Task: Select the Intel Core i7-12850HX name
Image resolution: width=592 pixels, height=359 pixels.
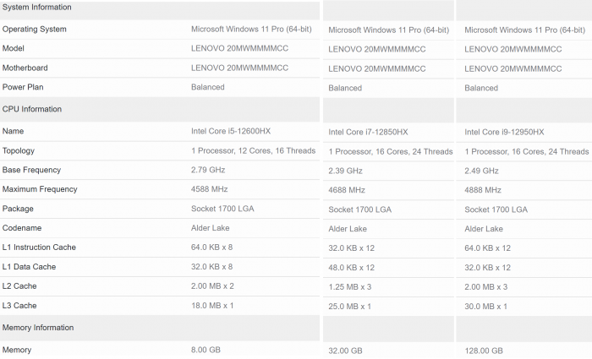Action: coord(368,132)
